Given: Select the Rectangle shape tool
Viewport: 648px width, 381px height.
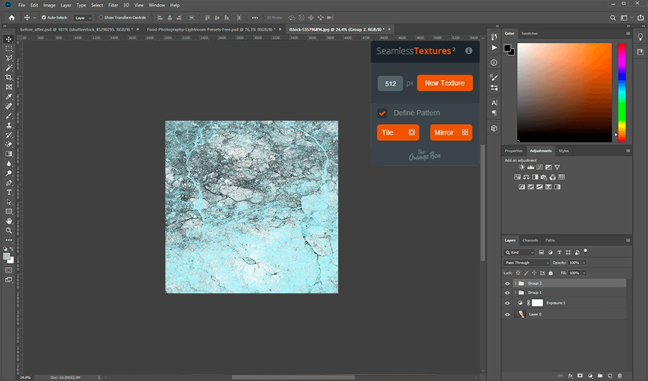Looking at the screenshot, I should pos(9,211).
